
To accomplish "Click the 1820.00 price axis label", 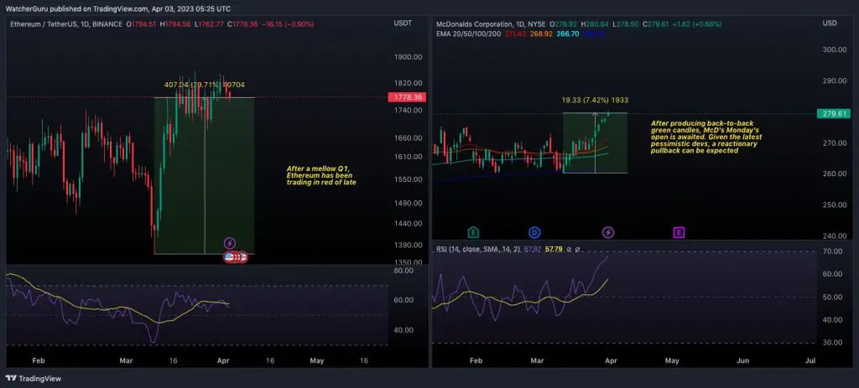I will coord(409,83).
